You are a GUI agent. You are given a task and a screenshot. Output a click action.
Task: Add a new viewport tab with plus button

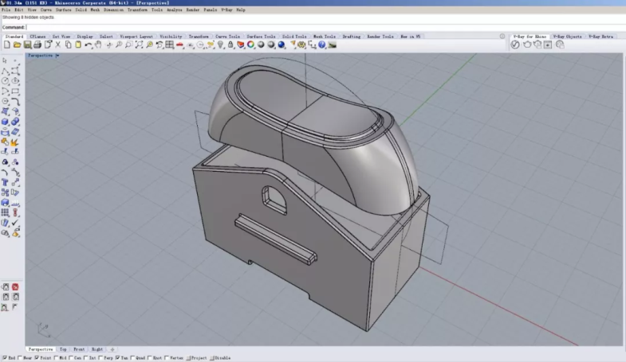pos(112,349)
